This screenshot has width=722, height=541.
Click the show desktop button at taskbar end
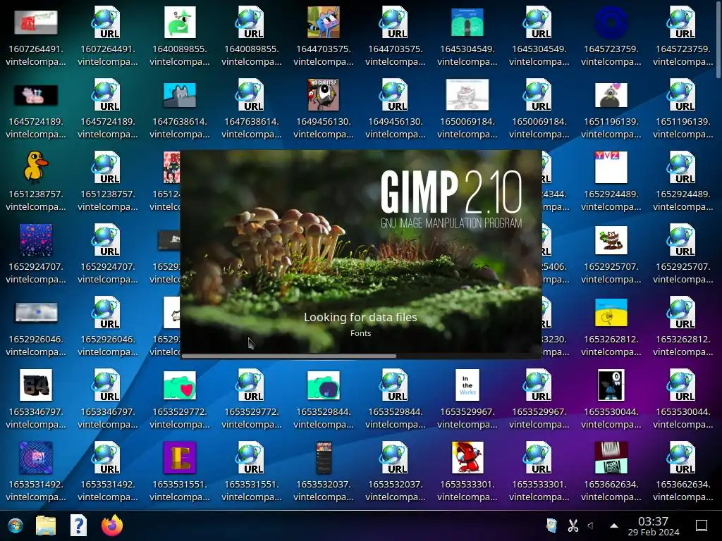click(702, 526)
